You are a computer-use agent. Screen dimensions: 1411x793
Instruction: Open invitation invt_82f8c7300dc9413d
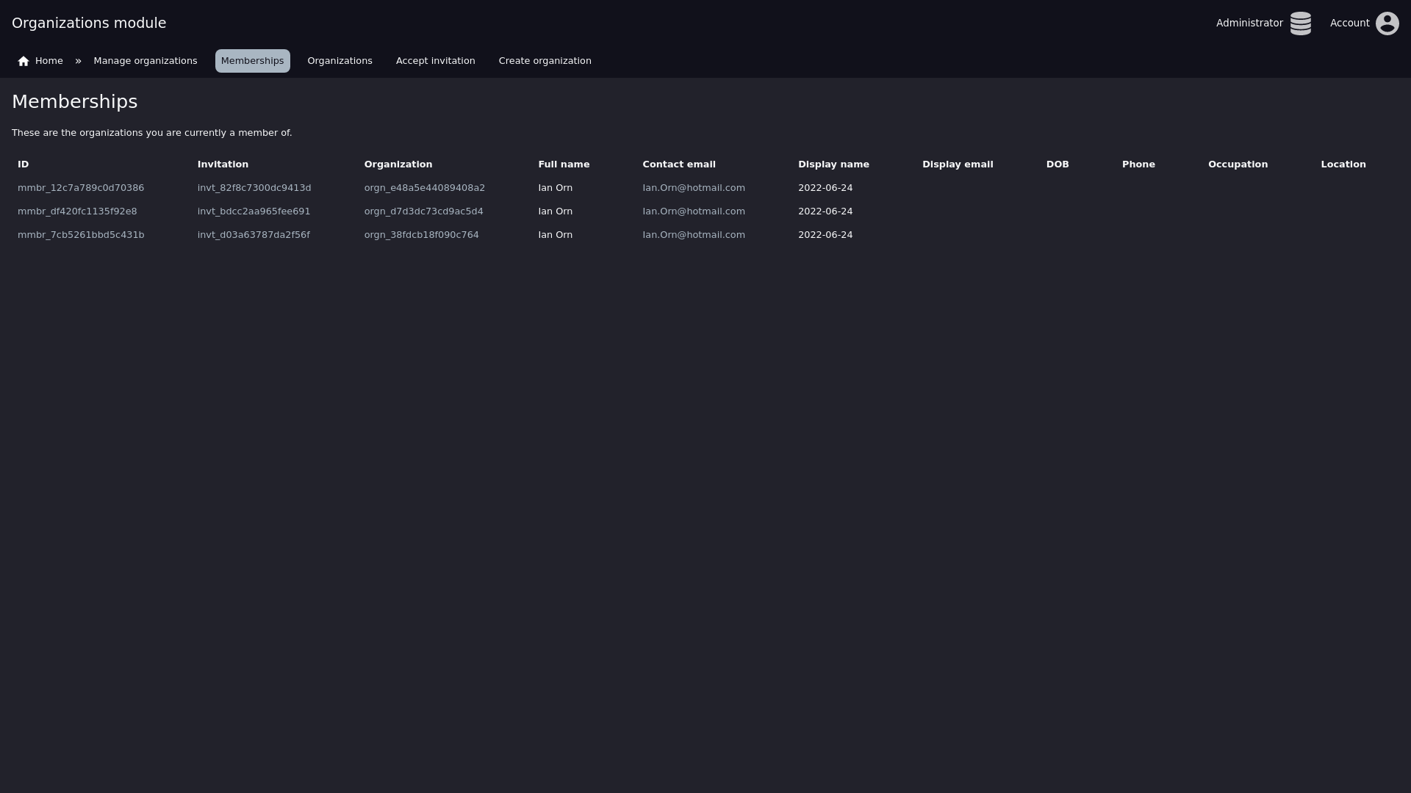coord(254,188)
